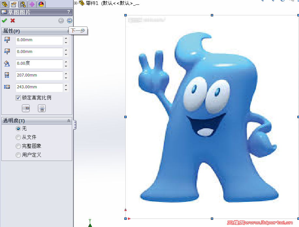The height and width of the screenshot is (227, 299).
Task: Click the next step arrow button
Action: 70,21
